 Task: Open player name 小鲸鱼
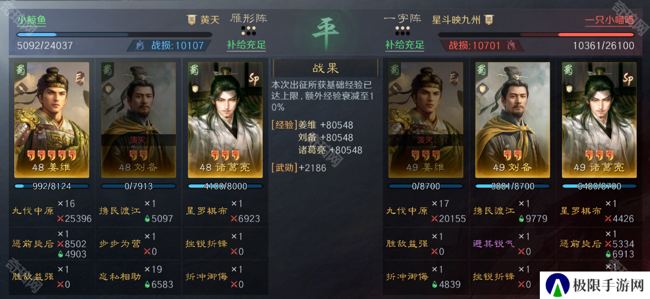tap(31, 20)
